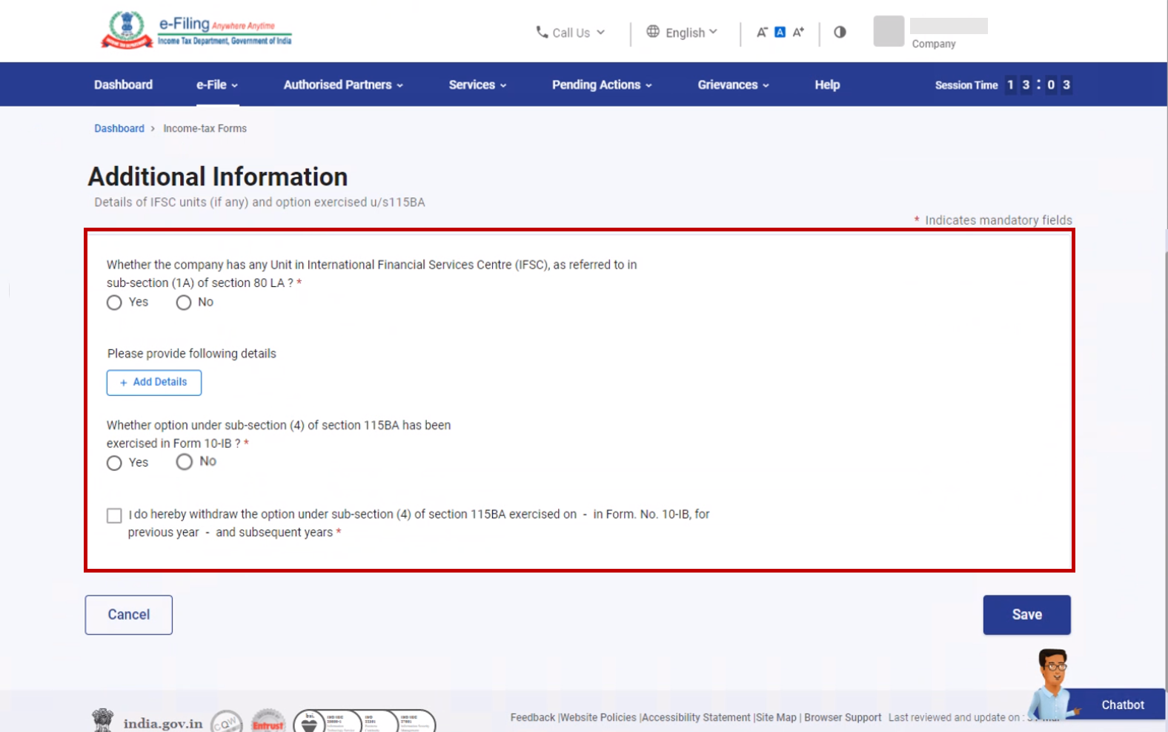The height and width of the screenshot is (732, 1168).
Task: Expand the Pending Actions menu
Action: (x=602, y=85)
